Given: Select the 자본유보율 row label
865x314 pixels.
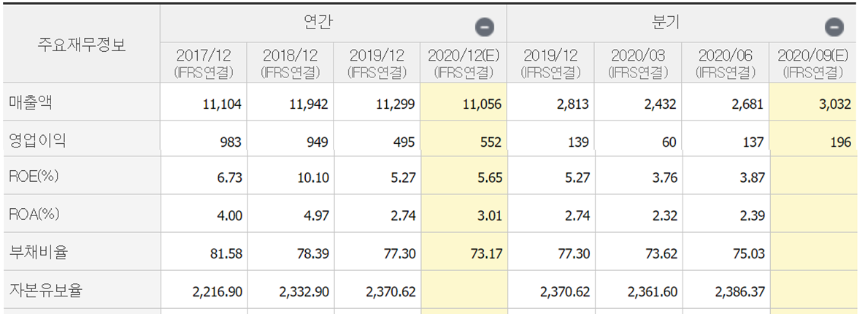Looking at the screenshot, I should [x=45, y=291].
